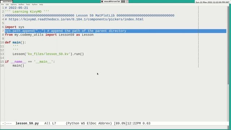Click line number 14 in the margin
Viewport: 231px width, 130px height.
pos(2,58)
